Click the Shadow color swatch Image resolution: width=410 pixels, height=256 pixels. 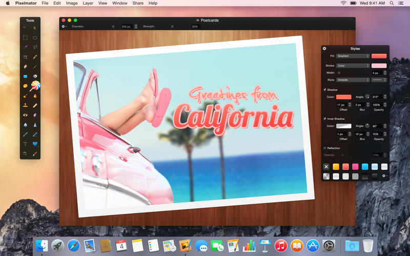pyautogui.click(x=344, y=97)
